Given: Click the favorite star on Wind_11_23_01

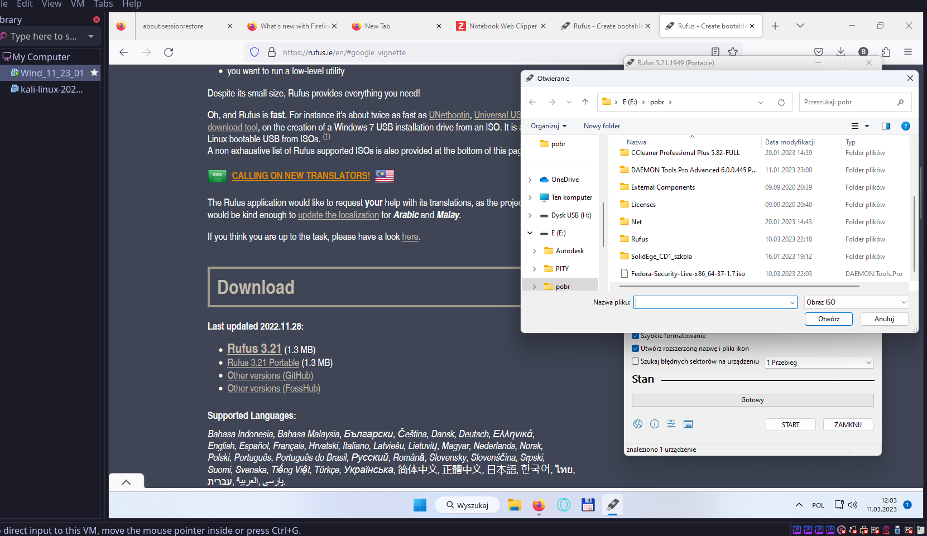Looking at the screenshot, I should pos(94,73).
